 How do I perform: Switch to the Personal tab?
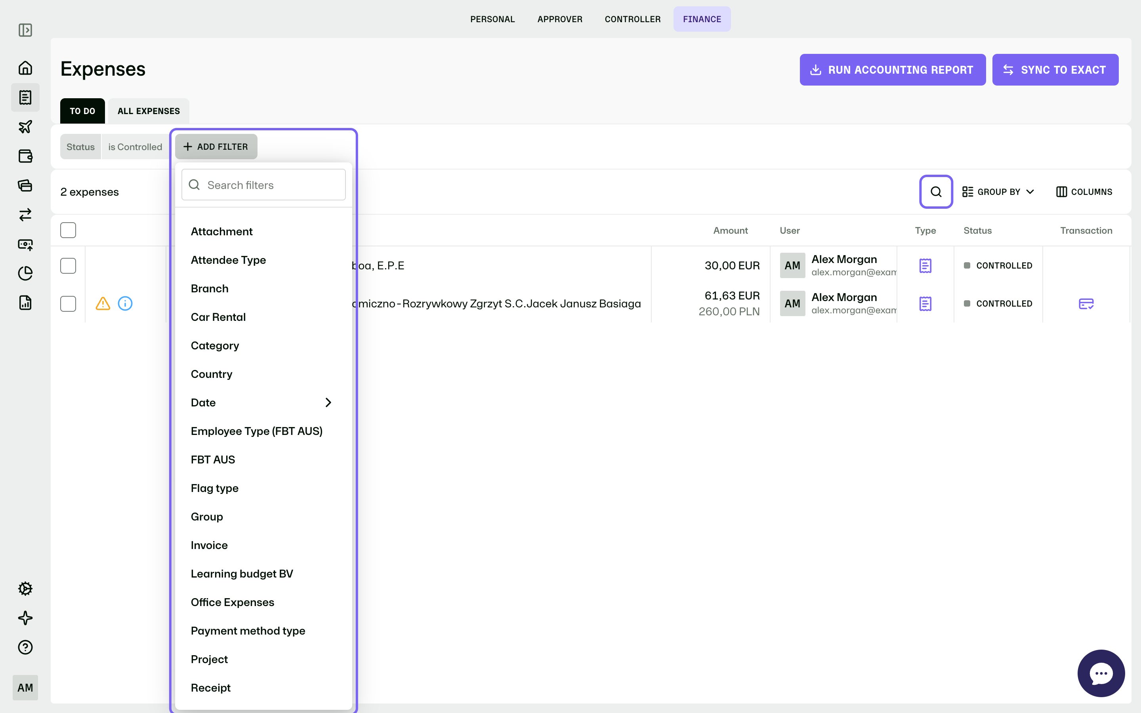click(492, 19)
